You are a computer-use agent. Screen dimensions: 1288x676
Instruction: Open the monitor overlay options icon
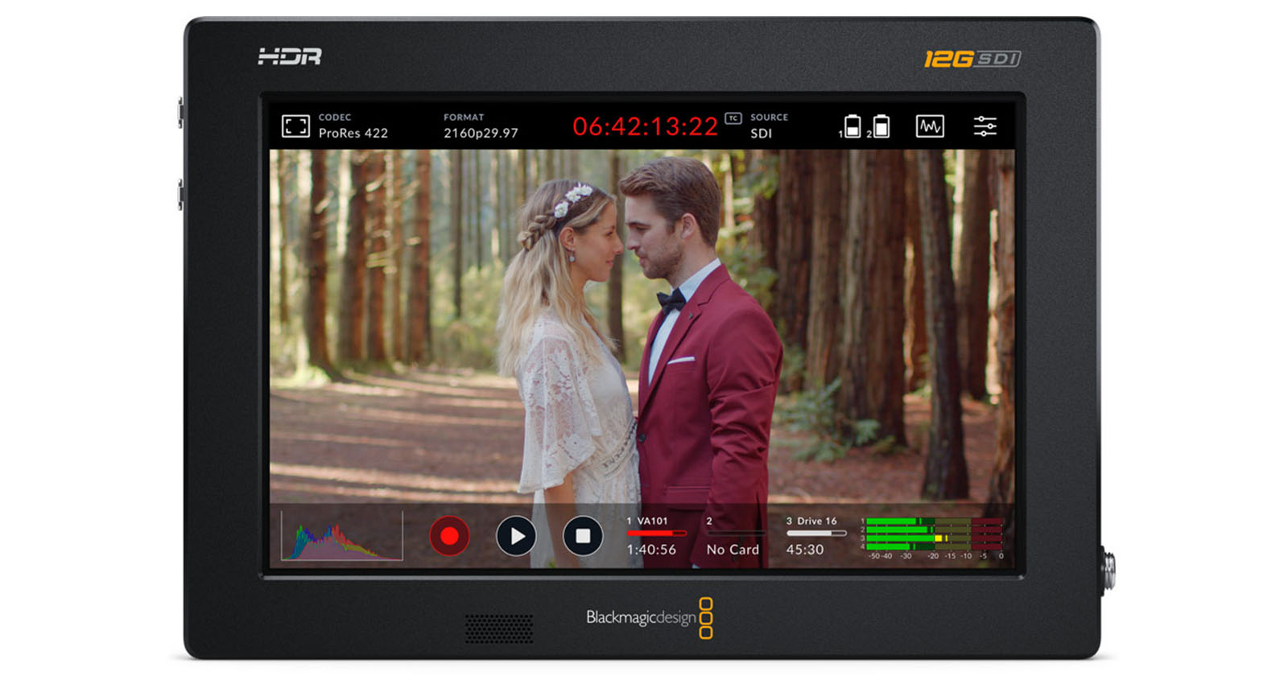[295, 126]
